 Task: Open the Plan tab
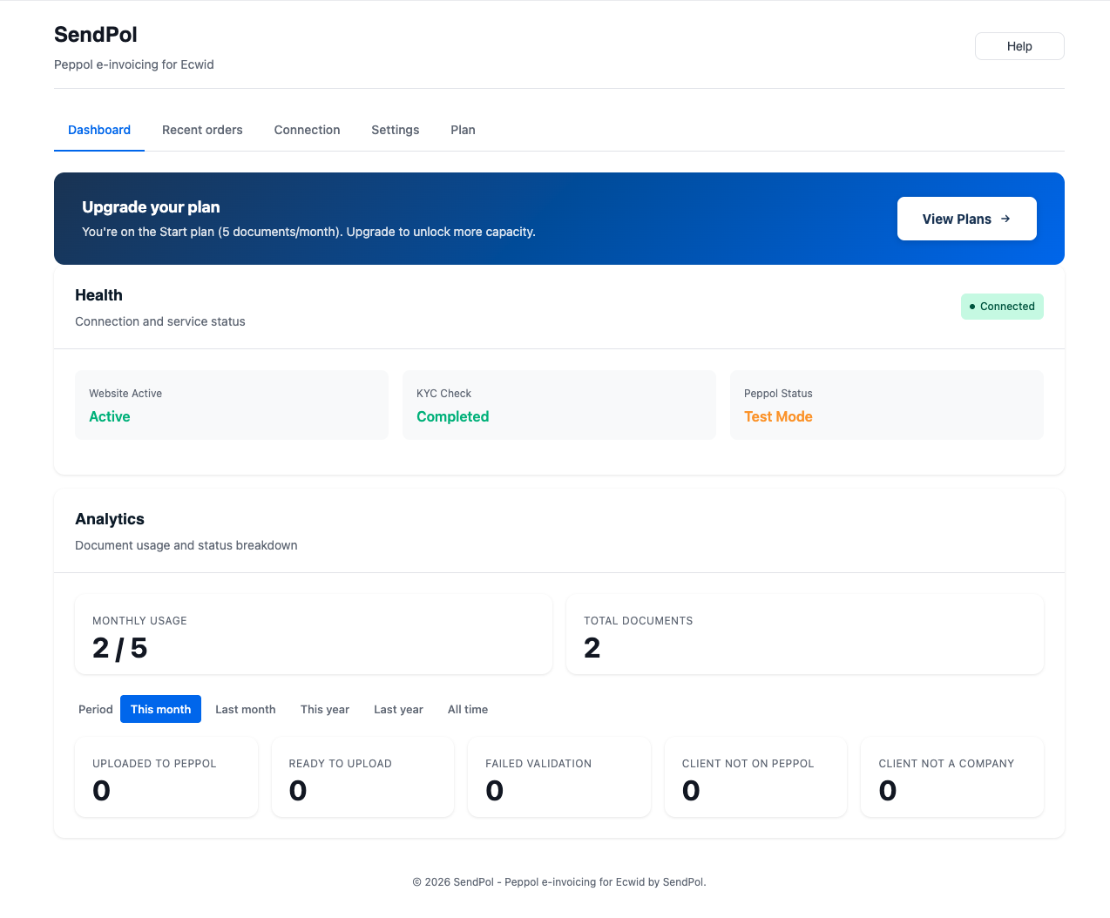point(463,130)
